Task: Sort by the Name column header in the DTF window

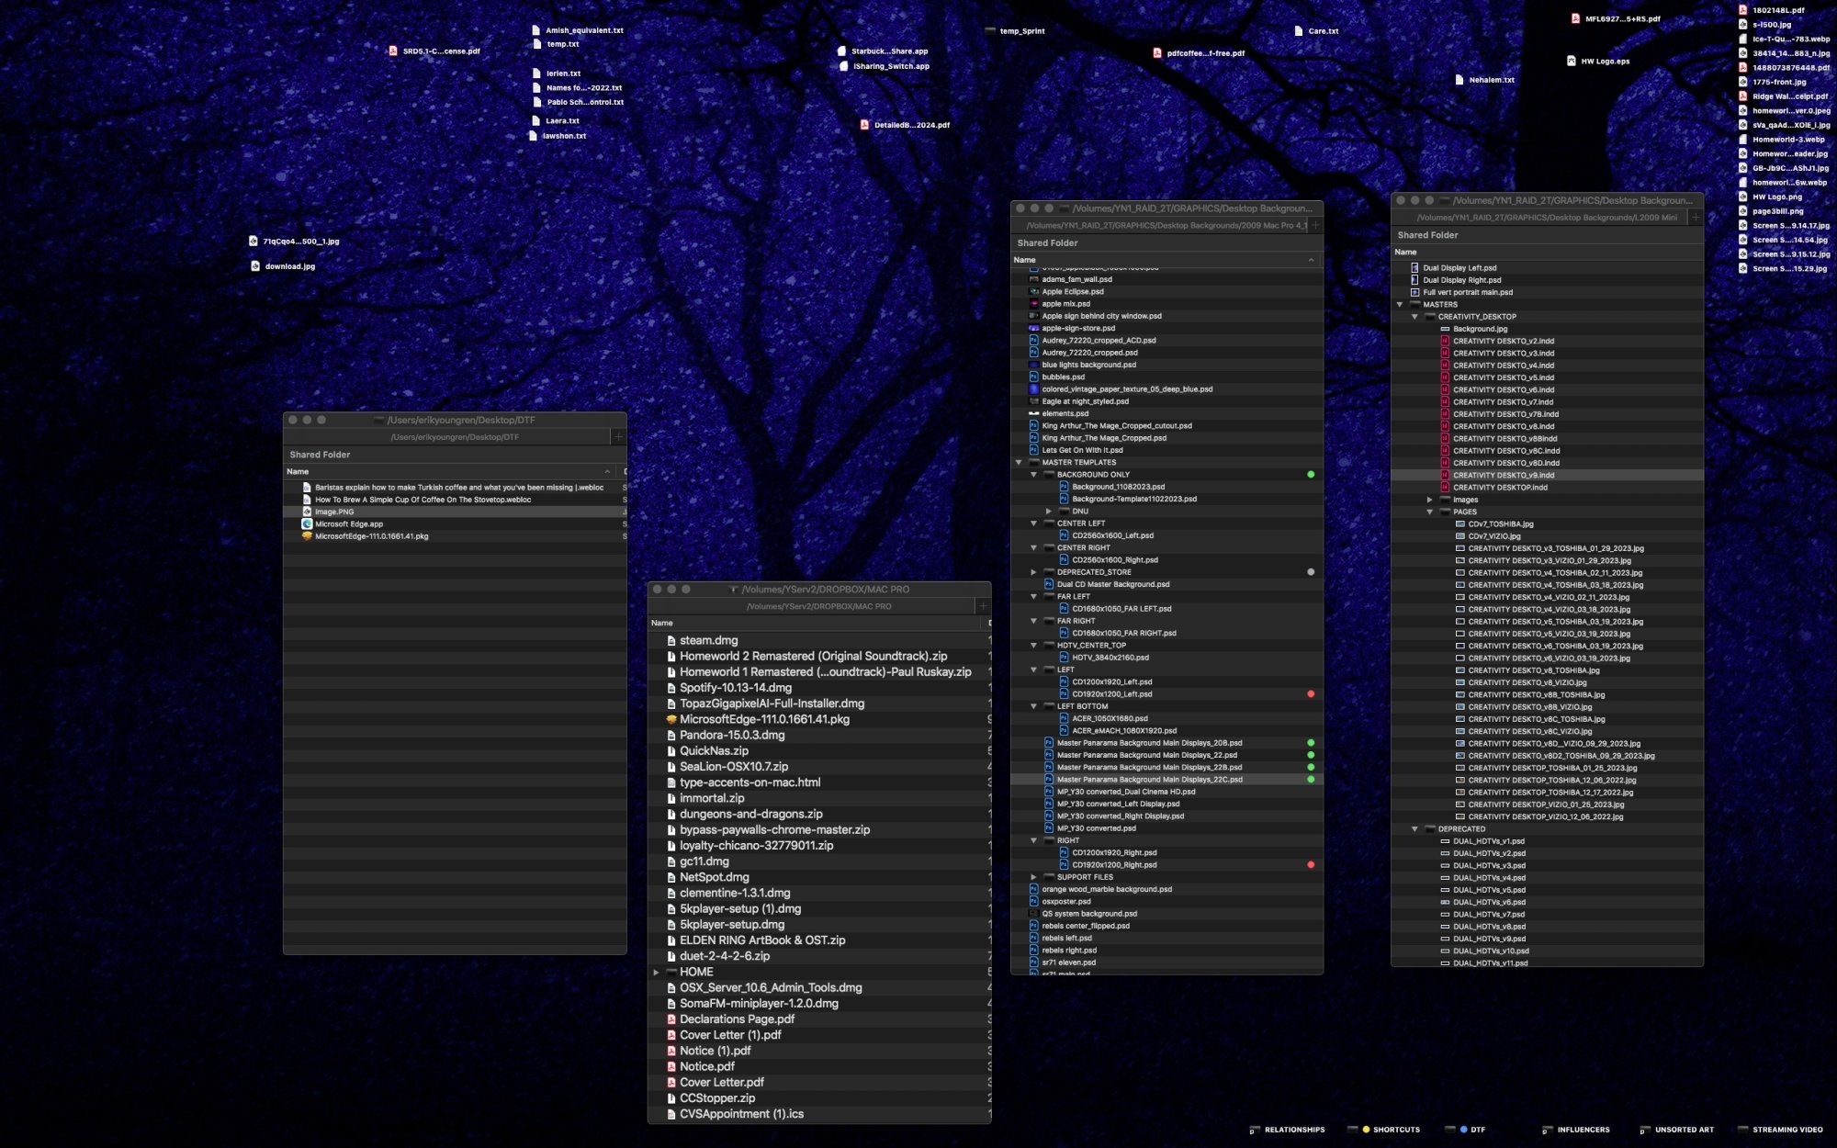Action: pos(298,472)
